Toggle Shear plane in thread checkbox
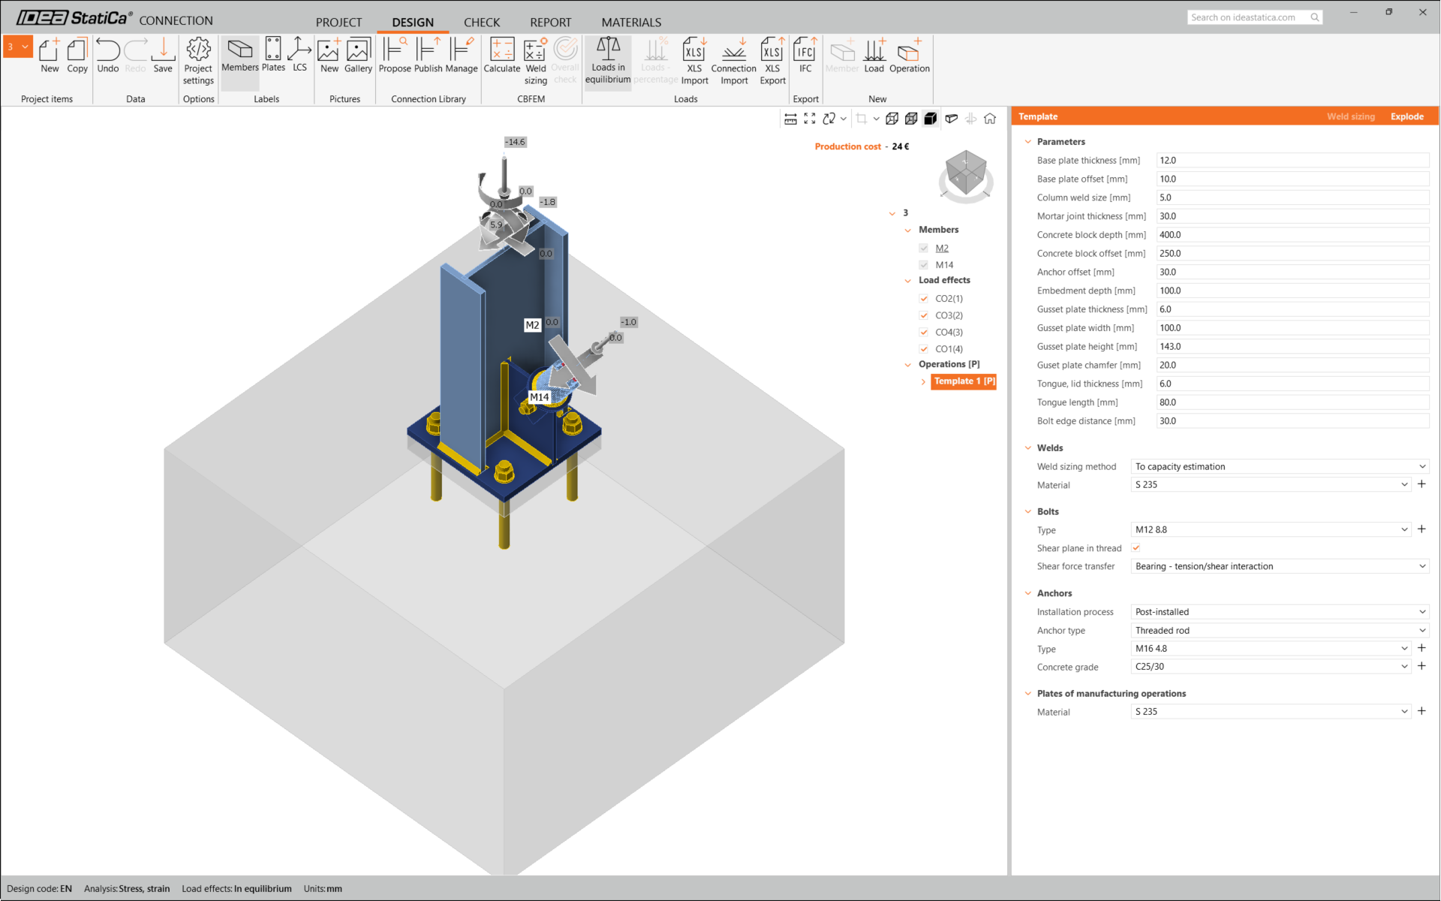This screenshot has height=901, width=1441. pyautogui.click(x=1136, y=548)
